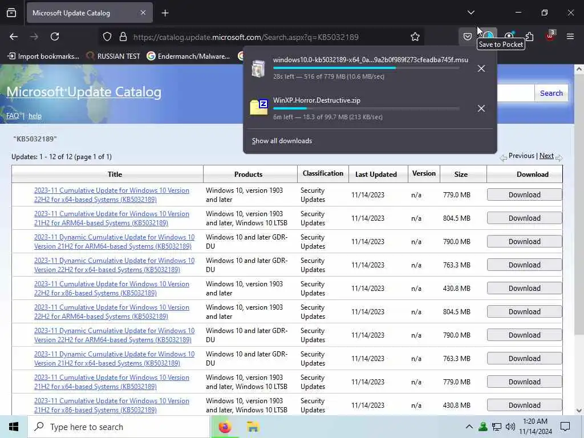Image resolution: width=584 pixels, height=438 pixels.
Task: Cancel the WinXP.Horror.Destructive.zip download
Action: click(x=481, y=108)
